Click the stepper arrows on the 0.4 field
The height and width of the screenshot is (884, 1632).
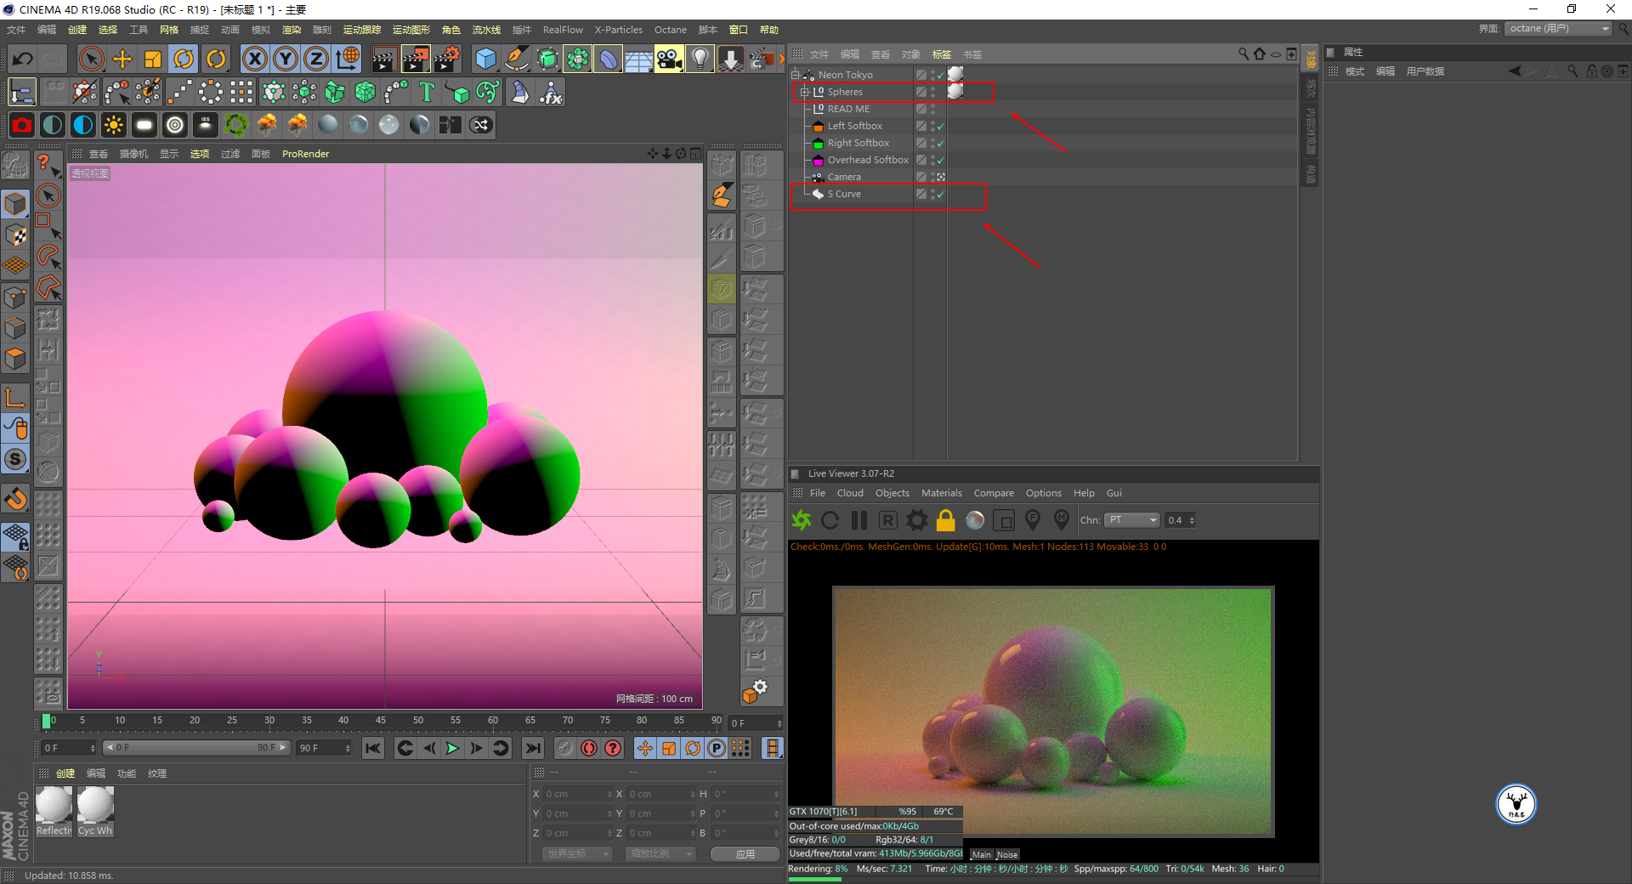click(x=1192, y=520)
